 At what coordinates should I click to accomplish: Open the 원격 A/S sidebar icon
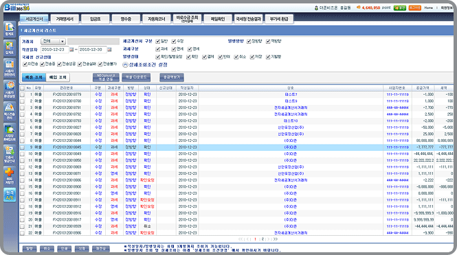[x=10, y=195]
